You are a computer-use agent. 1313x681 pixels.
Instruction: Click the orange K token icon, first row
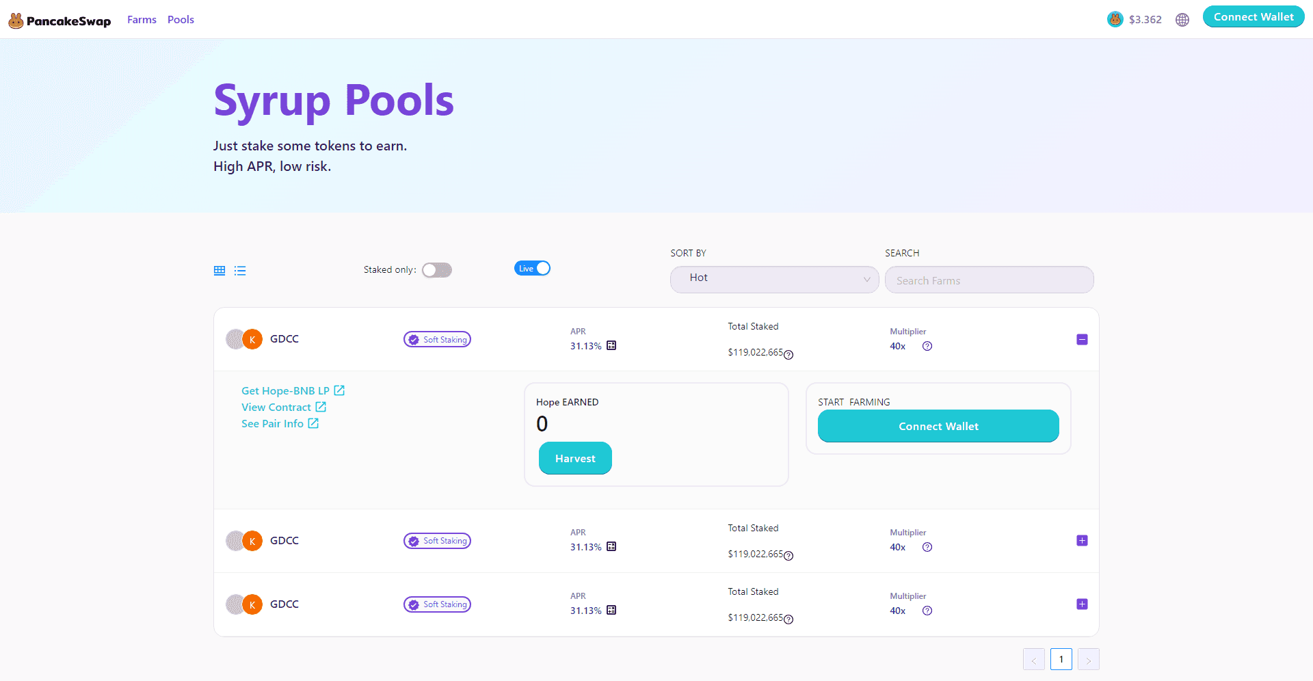[x=252, y=339]
